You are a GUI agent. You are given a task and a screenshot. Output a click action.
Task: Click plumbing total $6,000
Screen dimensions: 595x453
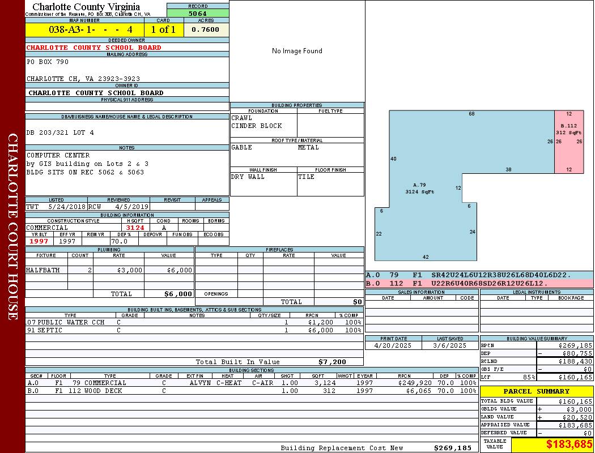[178, 294]
